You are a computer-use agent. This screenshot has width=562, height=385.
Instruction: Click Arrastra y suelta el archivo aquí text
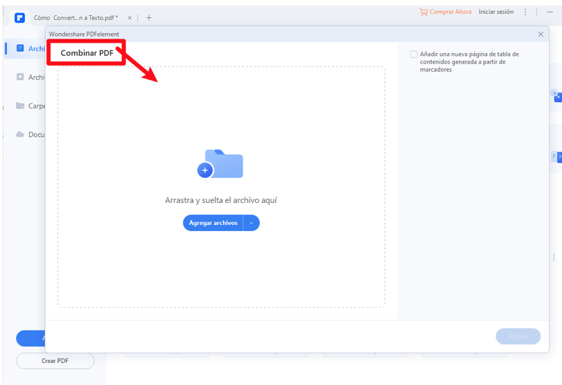click(221, 200)
